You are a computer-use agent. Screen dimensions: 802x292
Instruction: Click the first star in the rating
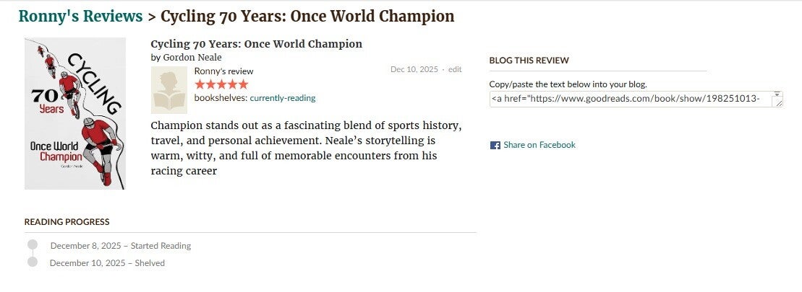200,84
